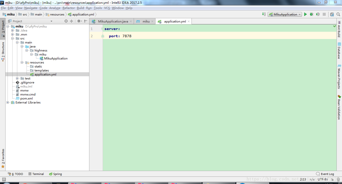Open the Favorites tool window tab
This screenshot has height=184, width=342.
3,158
